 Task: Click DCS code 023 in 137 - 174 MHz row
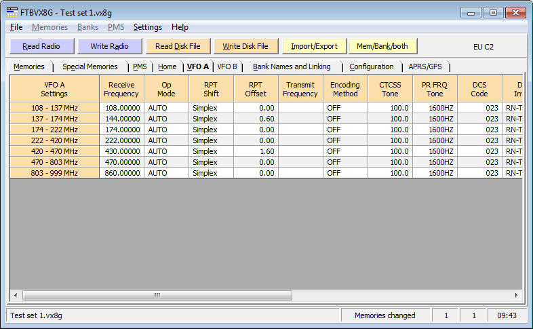pos(479,119)
